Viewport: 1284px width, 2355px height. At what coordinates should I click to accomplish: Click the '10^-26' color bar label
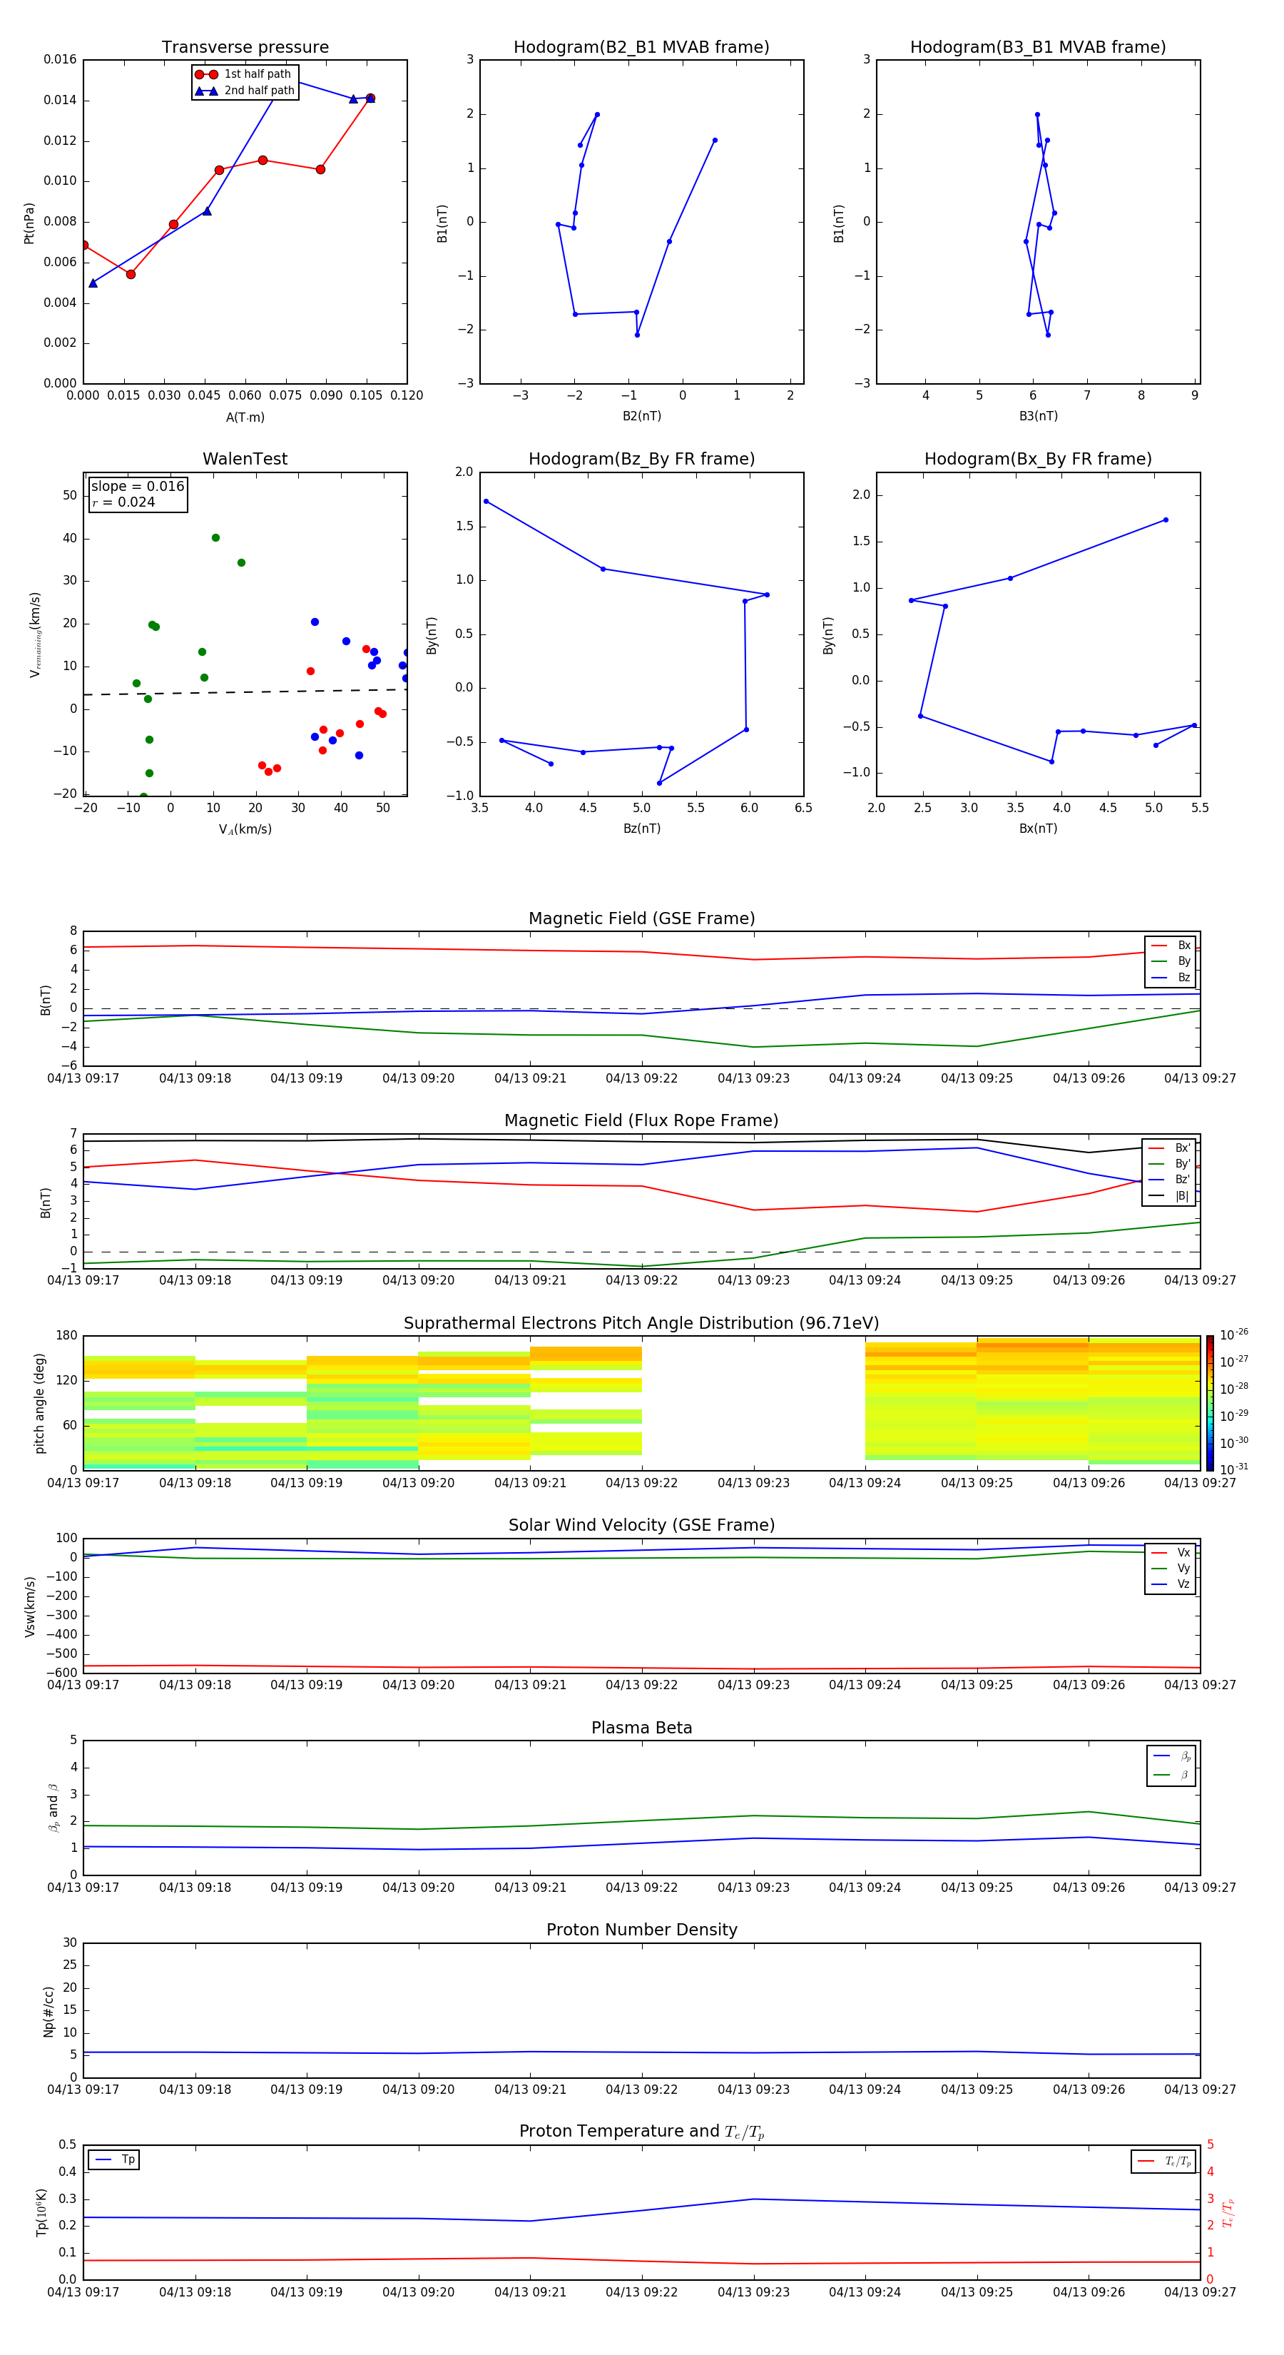tap(1233, 1334)
